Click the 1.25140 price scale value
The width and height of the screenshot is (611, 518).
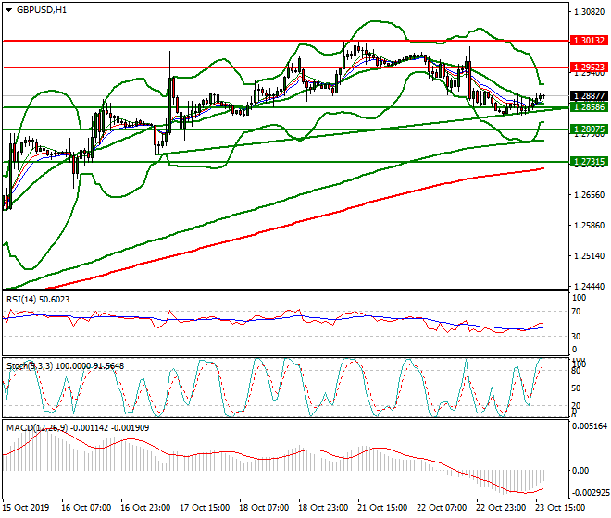click(590, 256)
